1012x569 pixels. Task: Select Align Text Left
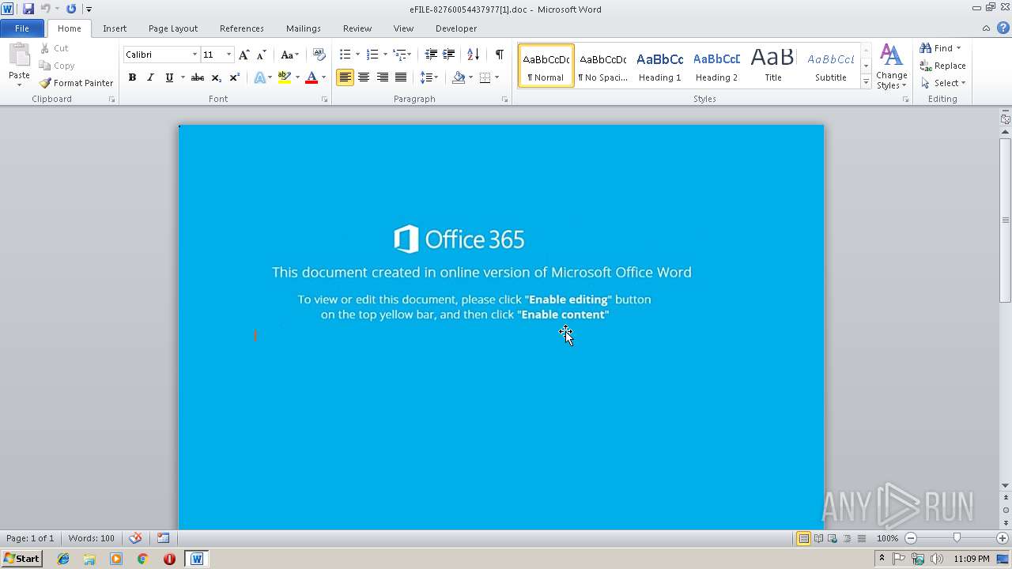click(x=345, y=77)
